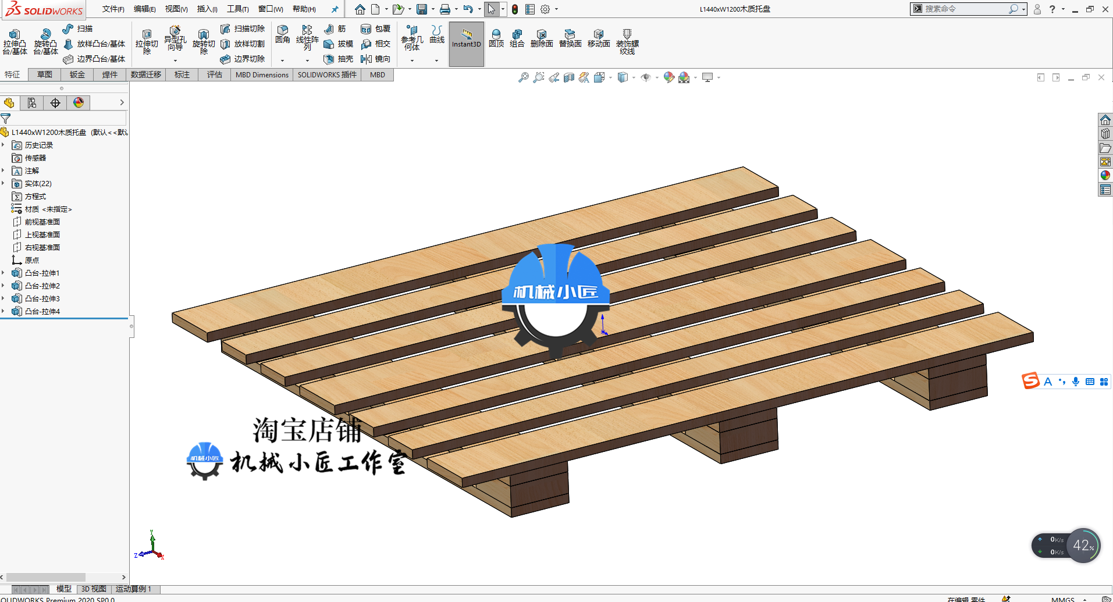Toggle the Instant3D mode button
Screen dimensions: 1113x602
pos(467,44)
